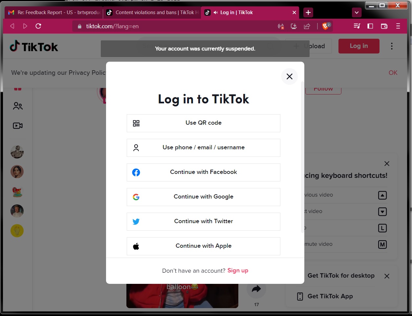Continue with Google login
The width and height of the screenshot is (412, 316).
point(204,197)
